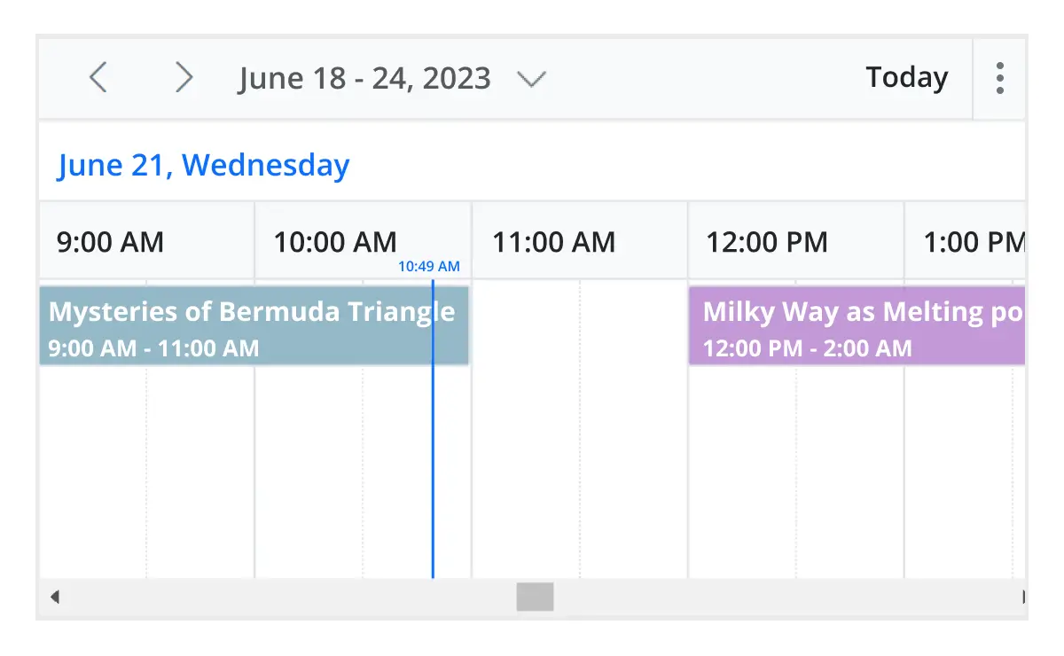Open the overflow menu with three dots
The width and height of the screenshot is (1064, 656).
(1000, 78)
